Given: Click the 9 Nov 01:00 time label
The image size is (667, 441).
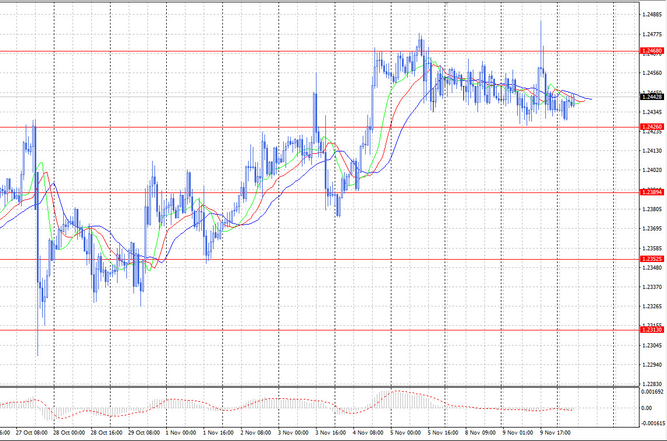Looking at the screenshot, I should pyautogui.click(x=518, y=432).
